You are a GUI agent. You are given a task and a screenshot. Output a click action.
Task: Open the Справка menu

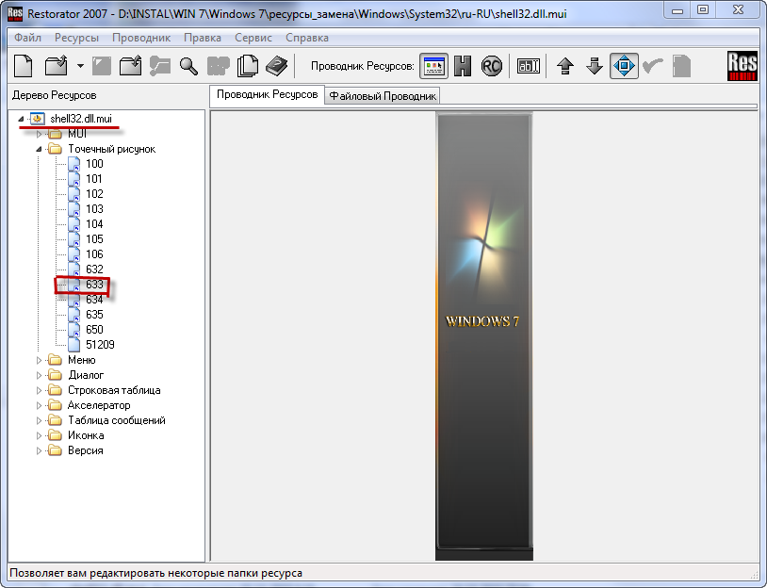coord(307,38)
